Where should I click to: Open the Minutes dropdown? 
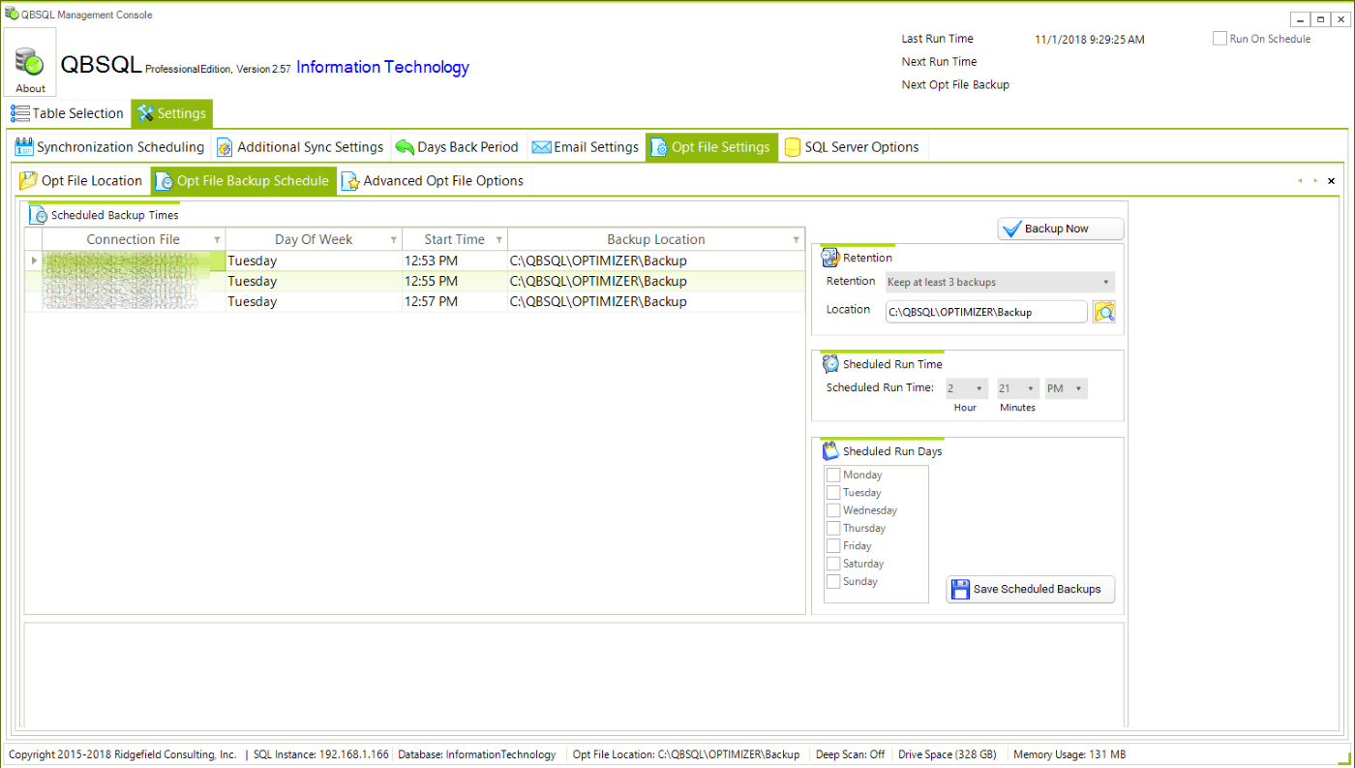1018,388
